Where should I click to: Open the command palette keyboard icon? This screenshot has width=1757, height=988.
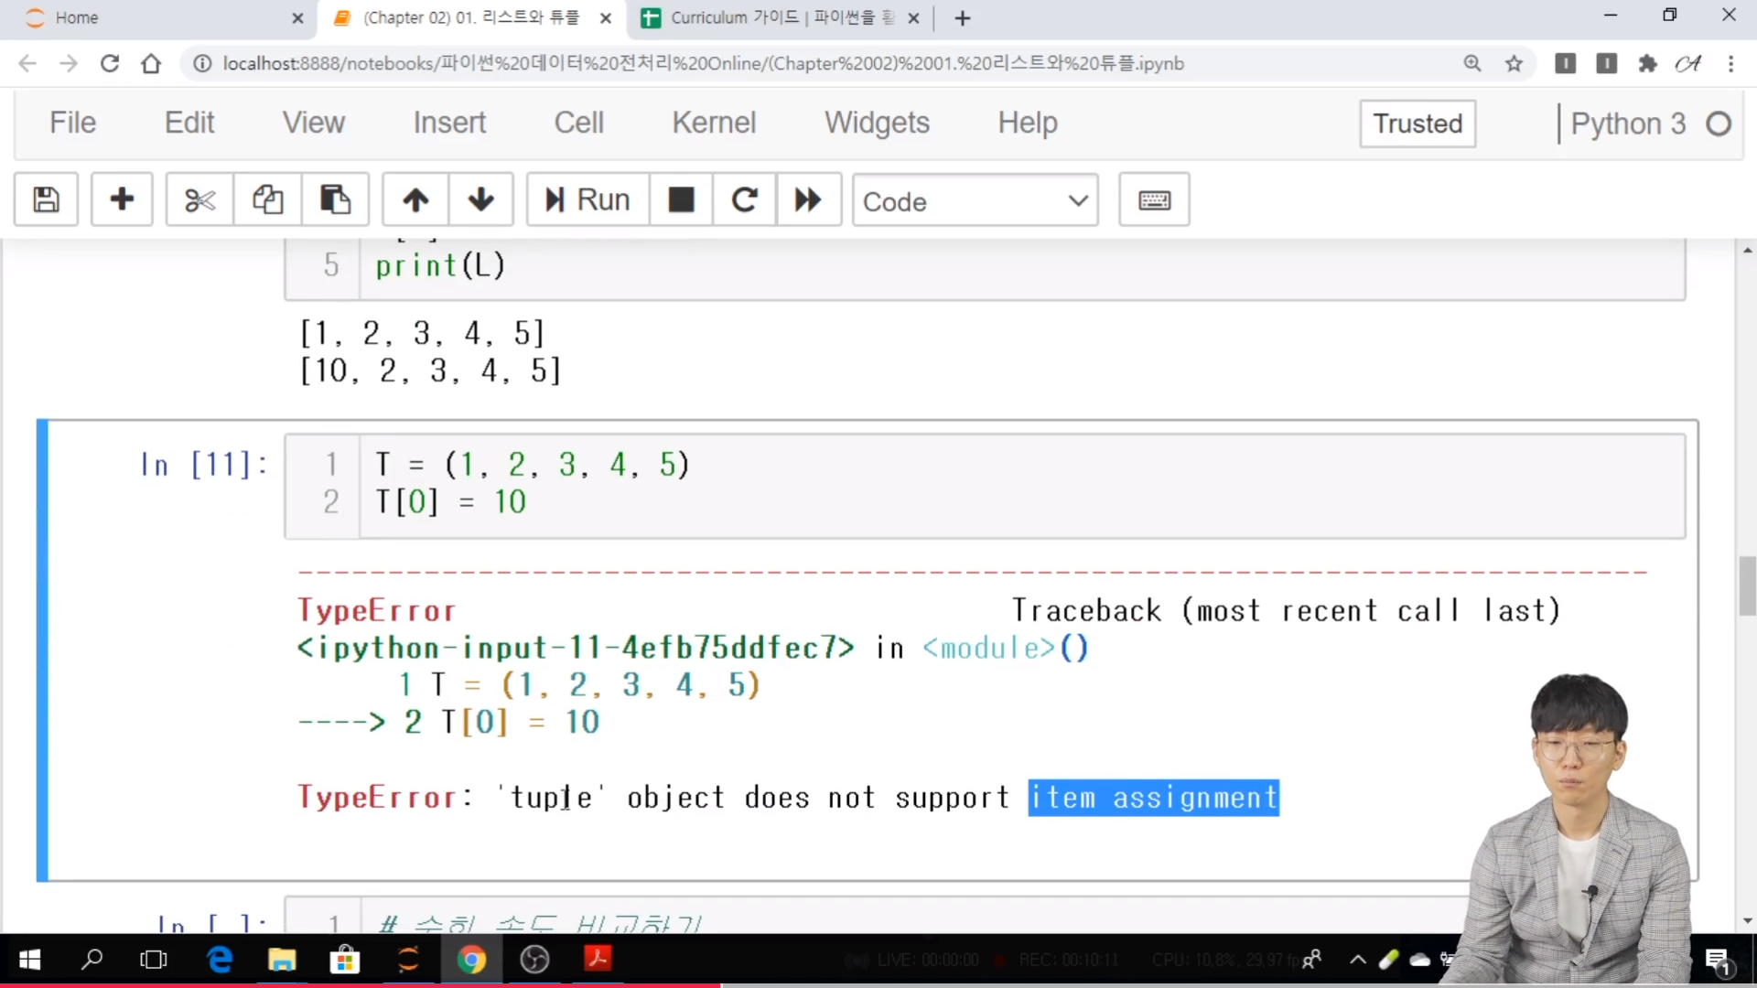click(1154, 199)
